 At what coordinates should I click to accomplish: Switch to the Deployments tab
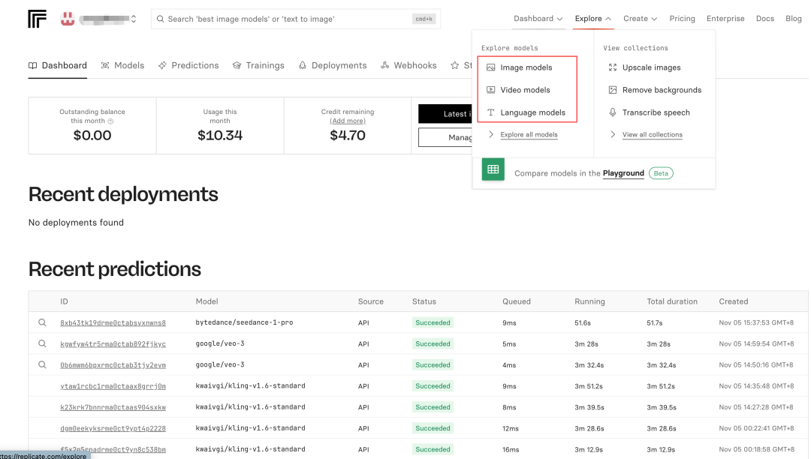(x=333, y=65)
